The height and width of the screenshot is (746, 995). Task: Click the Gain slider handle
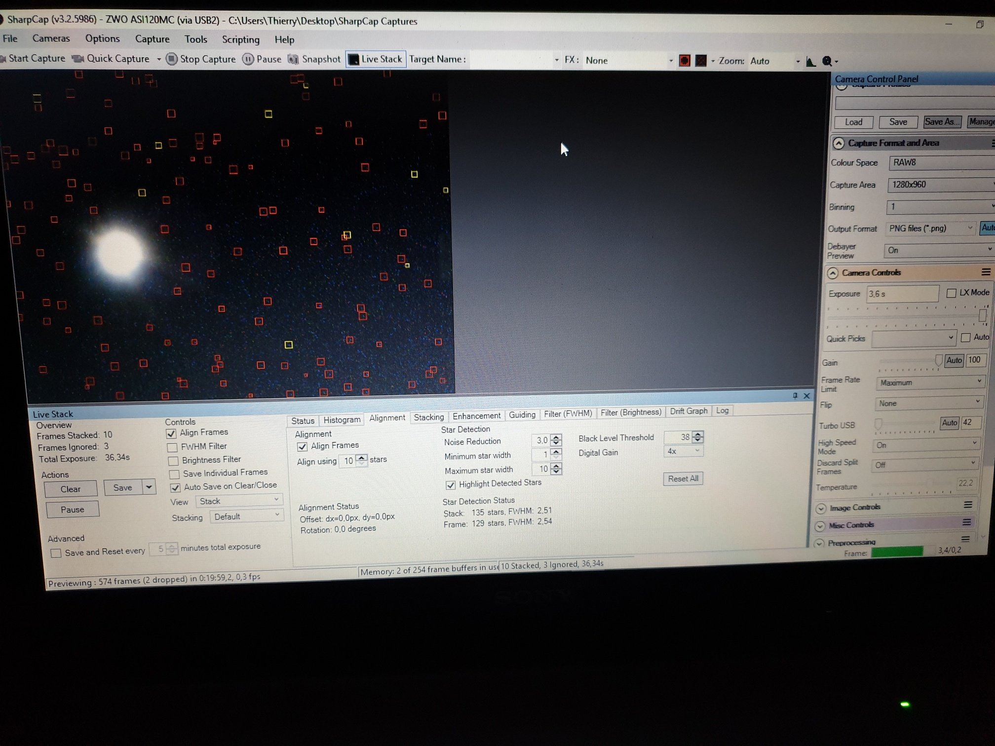coord(938,361)
